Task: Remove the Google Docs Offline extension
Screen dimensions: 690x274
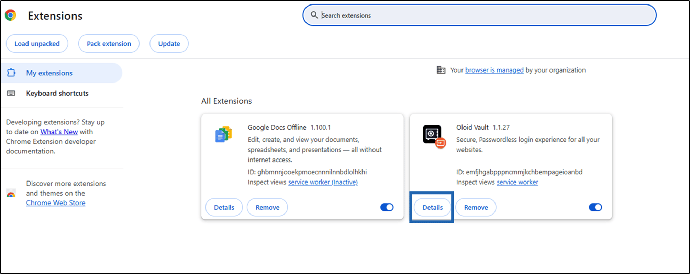Action: (267, 207)
